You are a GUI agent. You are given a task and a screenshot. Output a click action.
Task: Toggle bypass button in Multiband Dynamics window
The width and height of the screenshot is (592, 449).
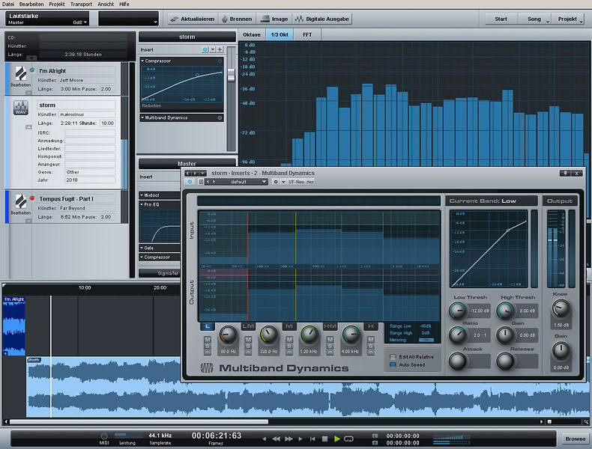pos(190,182)
